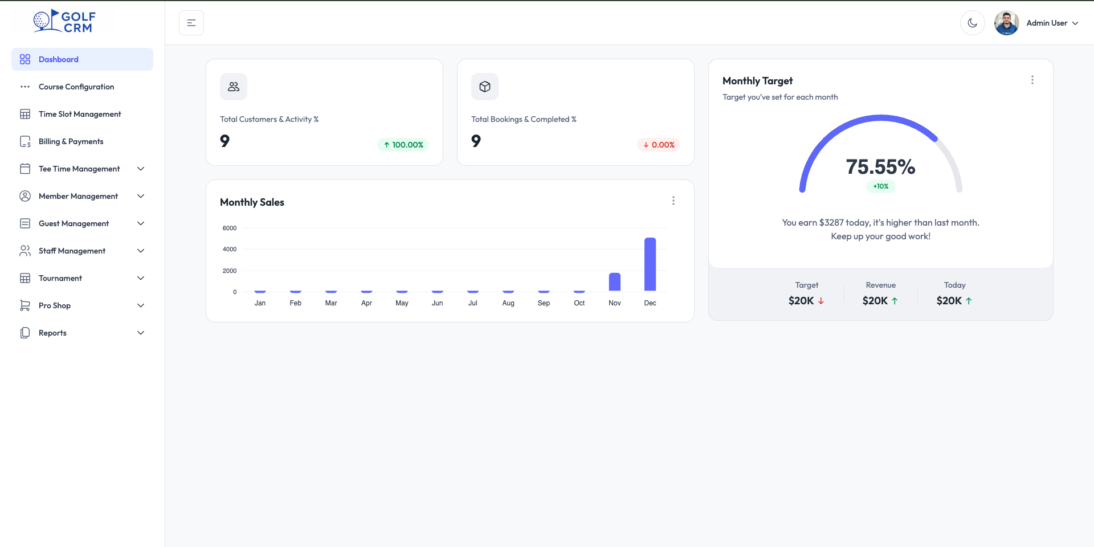Click the Pro Shop cart icon
This screenshot has width=1094, height=547.
click(25, 305)
